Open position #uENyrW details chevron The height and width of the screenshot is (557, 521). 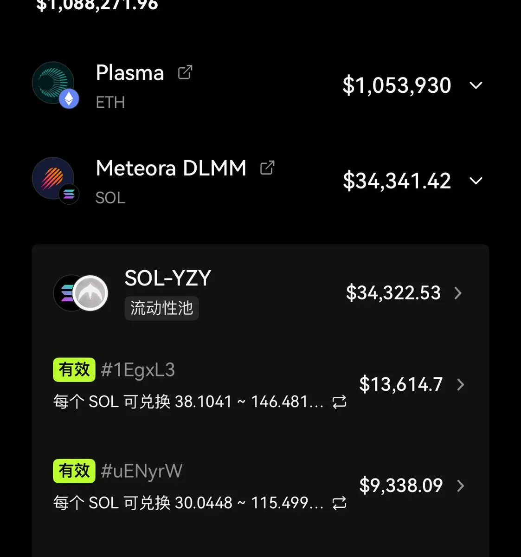point(461,486)
